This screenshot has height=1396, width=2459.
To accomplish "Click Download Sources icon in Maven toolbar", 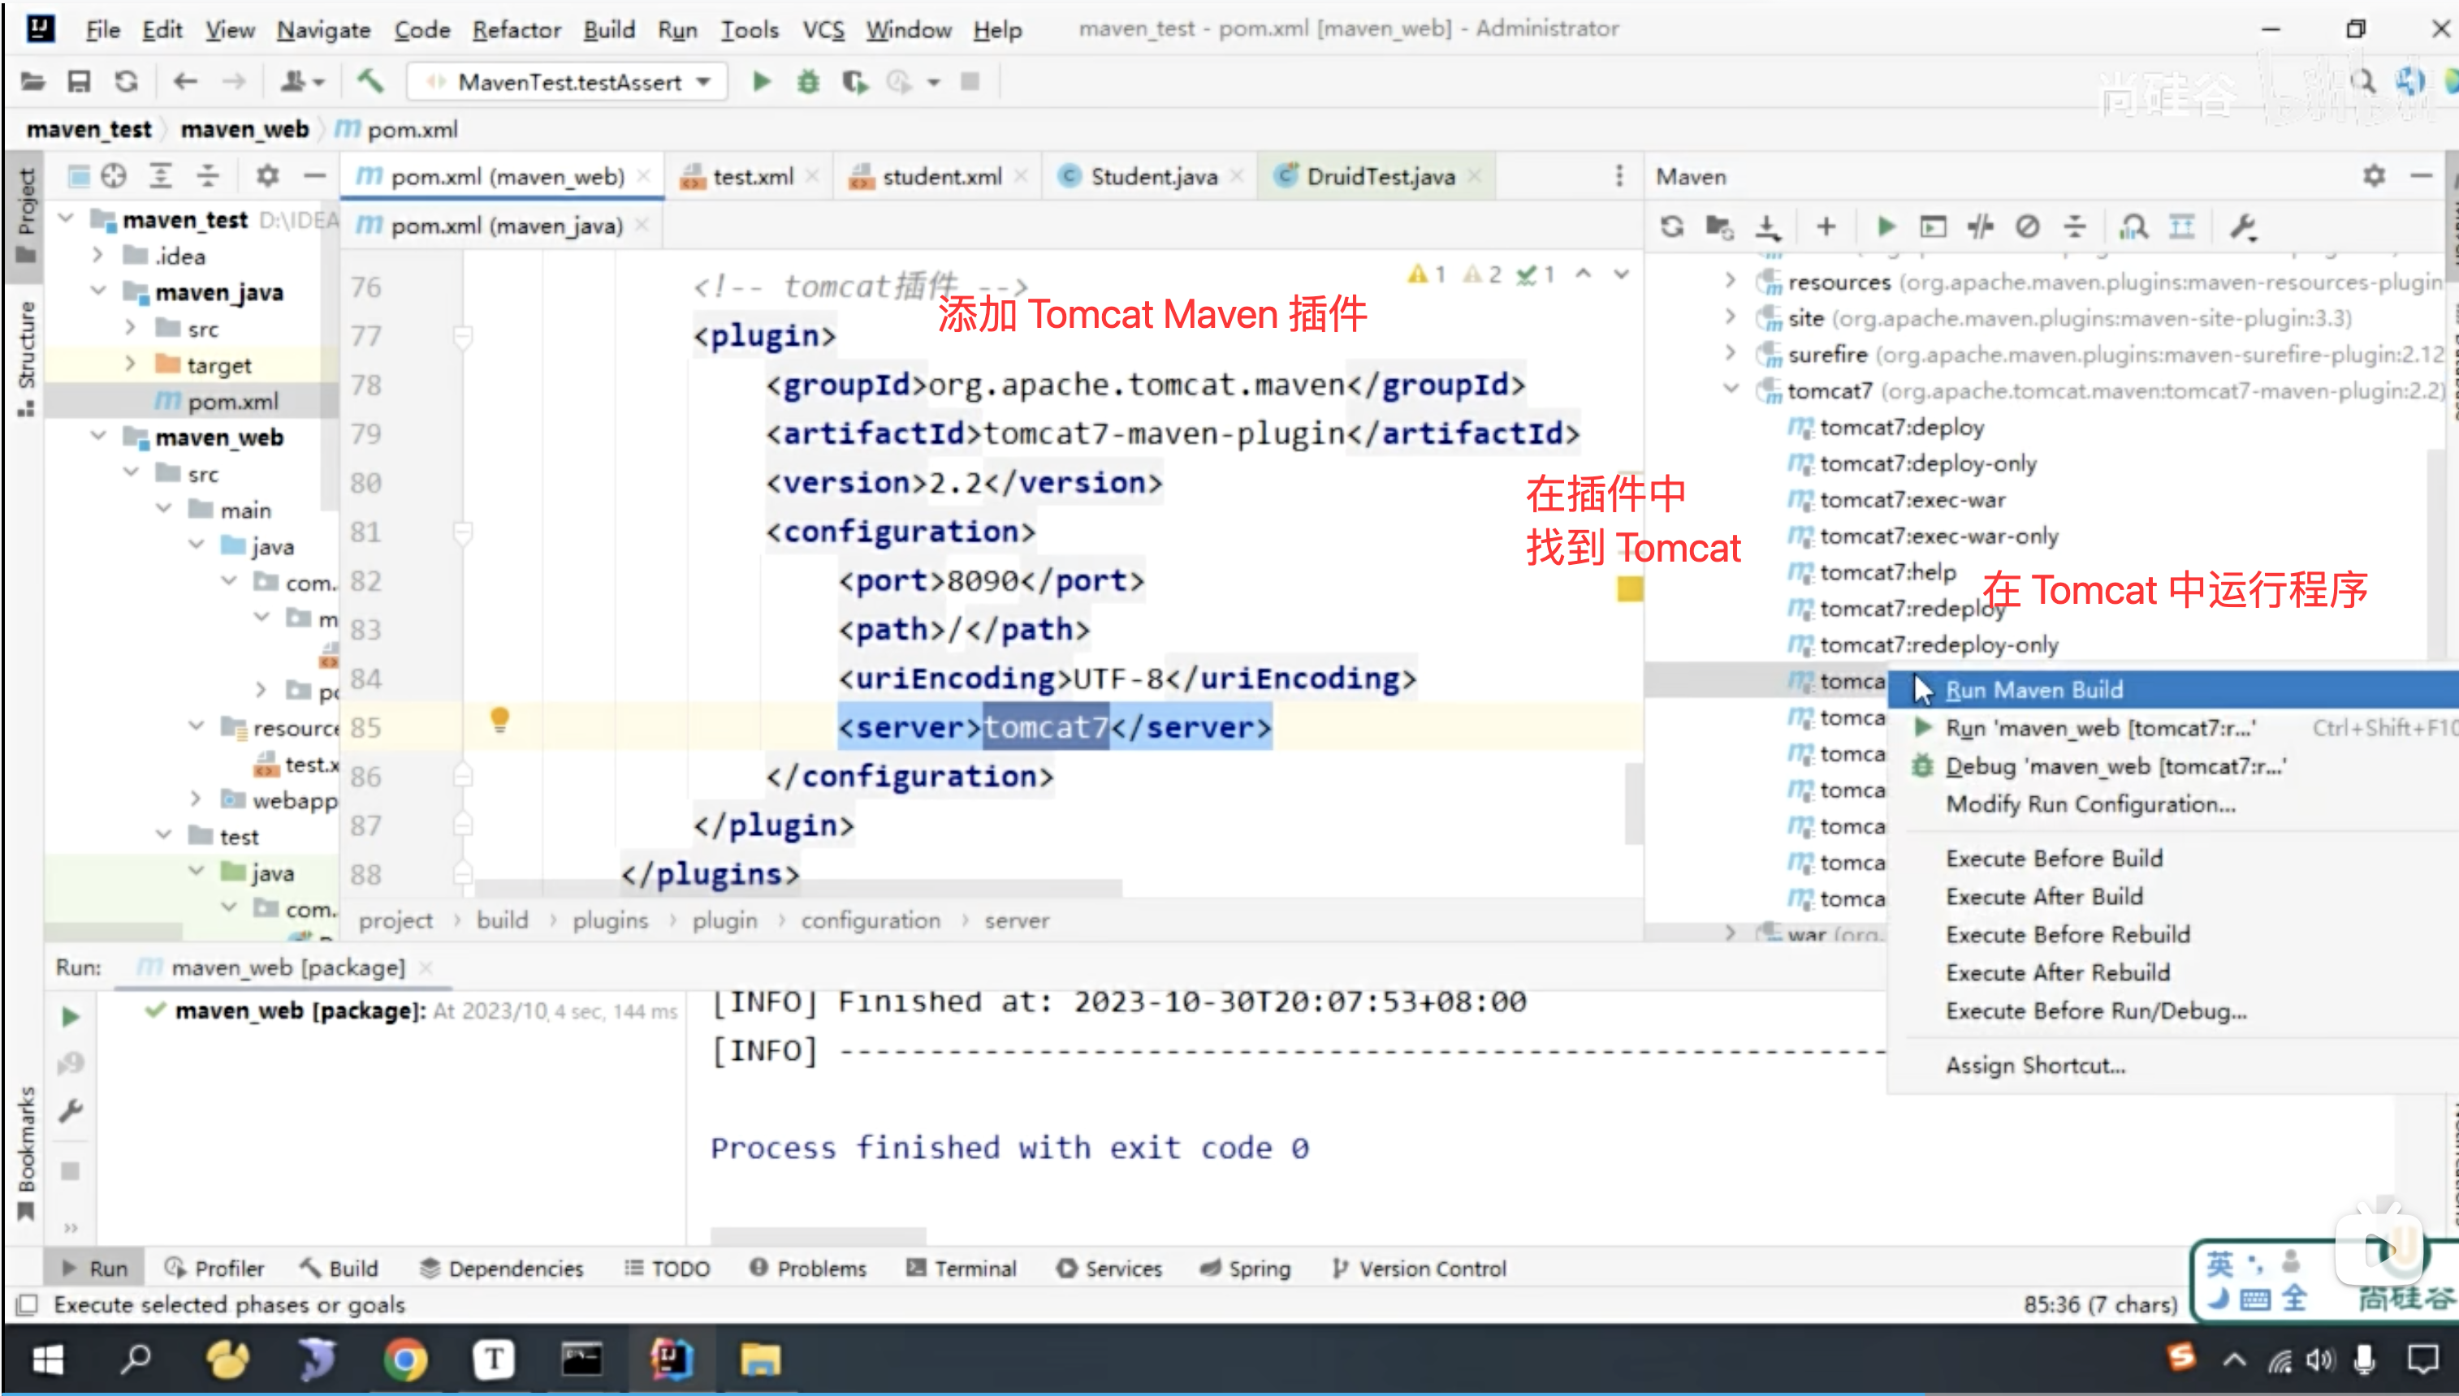I will pyautogui.click(x=1766, y=227).
